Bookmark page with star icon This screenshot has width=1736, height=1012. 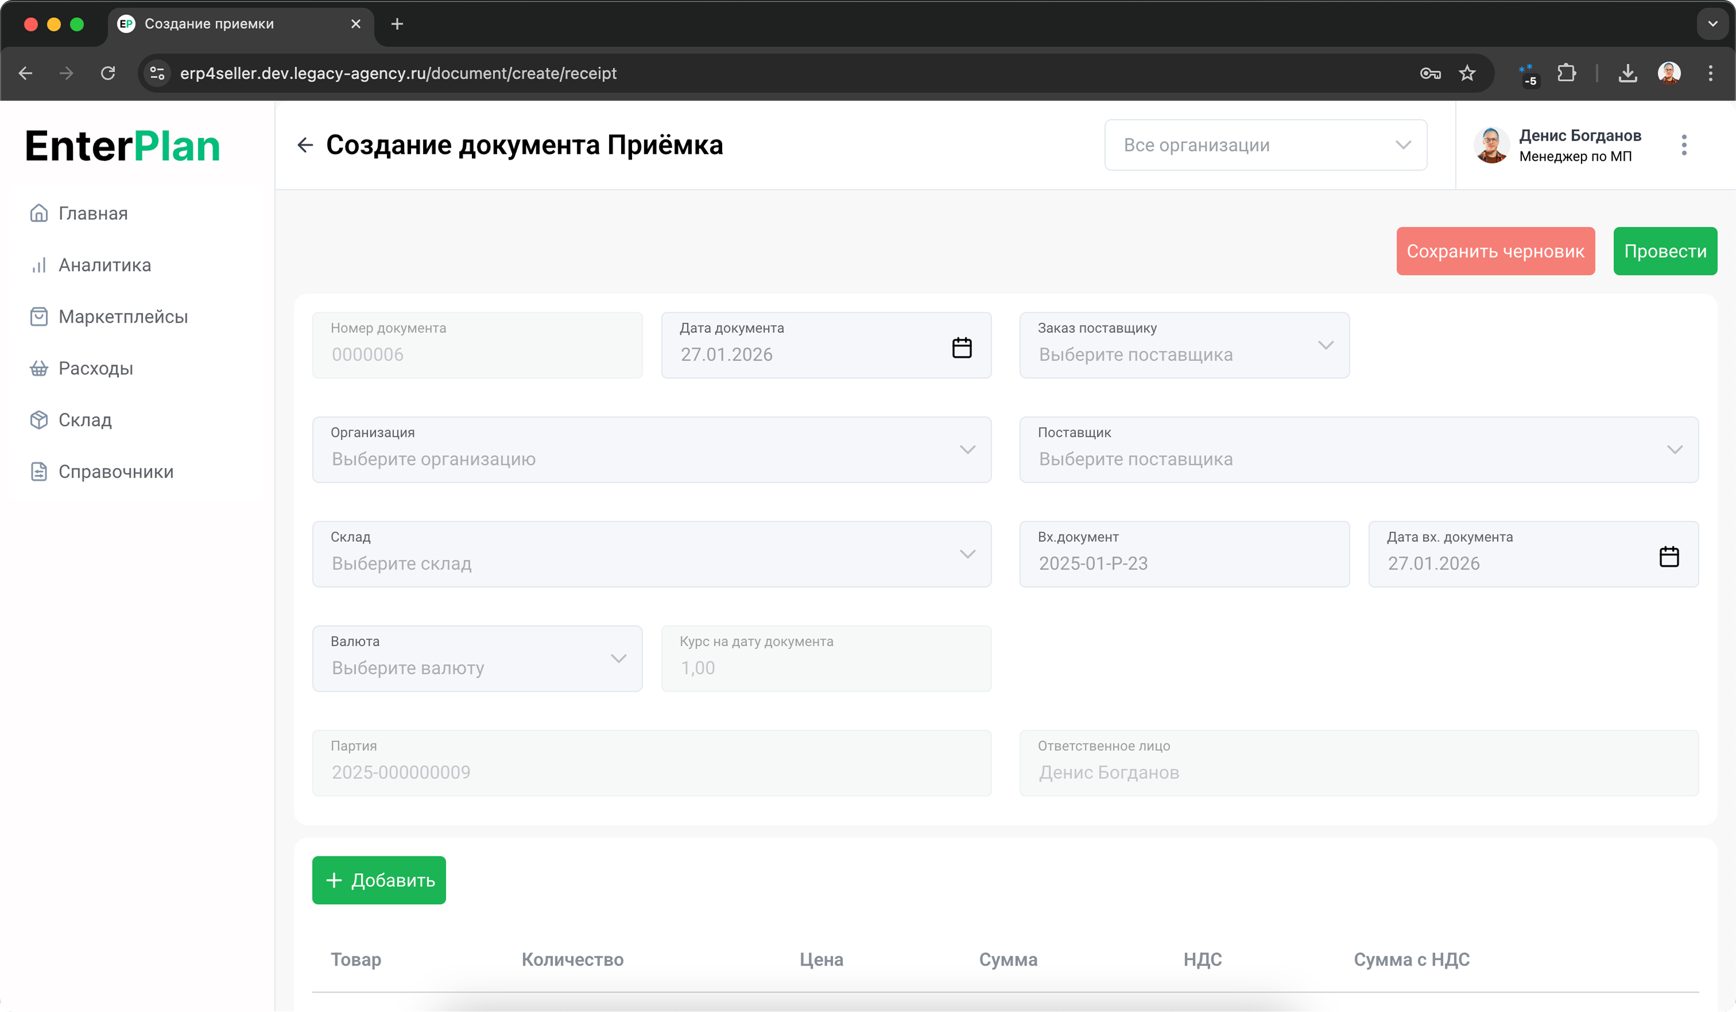click(x=1467, y=73)
